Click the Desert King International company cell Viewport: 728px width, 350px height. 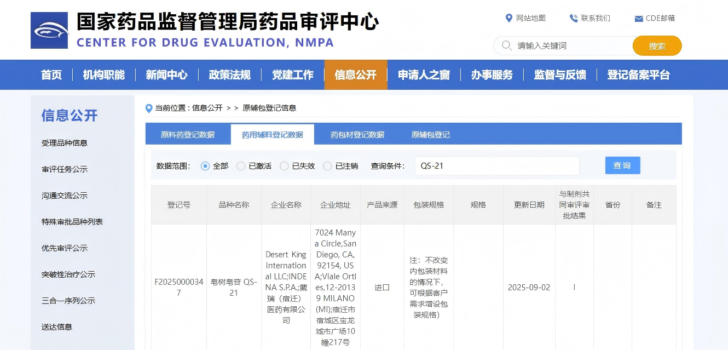click(x=286, y=288)
